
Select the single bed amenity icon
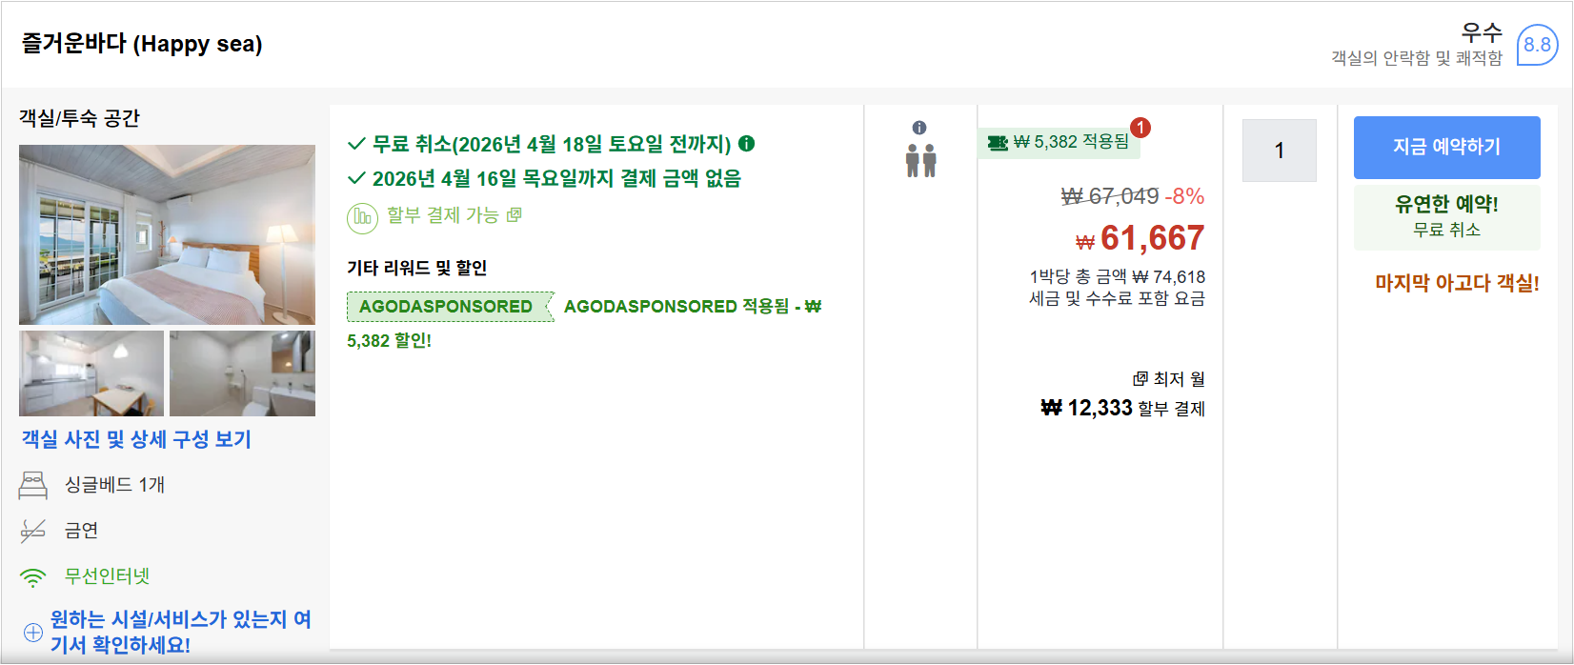click(34, 485)
